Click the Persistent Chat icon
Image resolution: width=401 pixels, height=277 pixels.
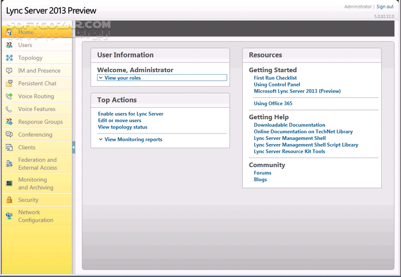coord(9,84)
